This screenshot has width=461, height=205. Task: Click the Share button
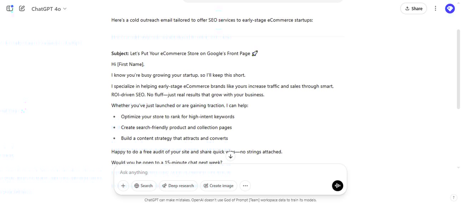click(414, 9)
